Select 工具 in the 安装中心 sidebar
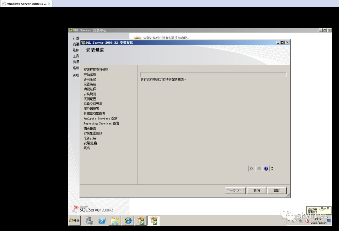Viewport: 339px width, 231px height. pos(76,56)
